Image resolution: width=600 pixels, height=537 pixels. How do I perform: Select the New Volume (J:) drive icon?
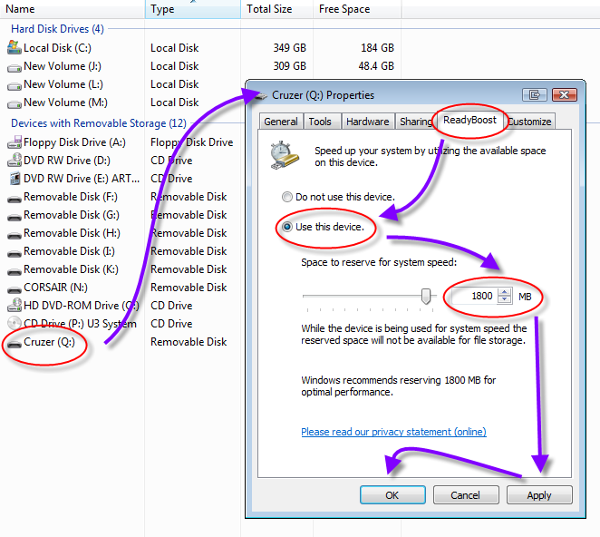(15, 66)
